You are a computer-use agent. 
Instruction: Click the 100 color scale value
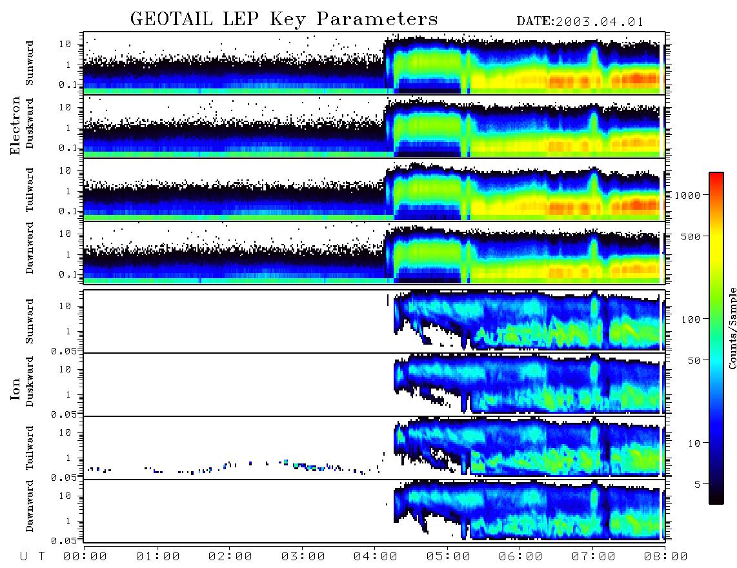tap(691, 319)
